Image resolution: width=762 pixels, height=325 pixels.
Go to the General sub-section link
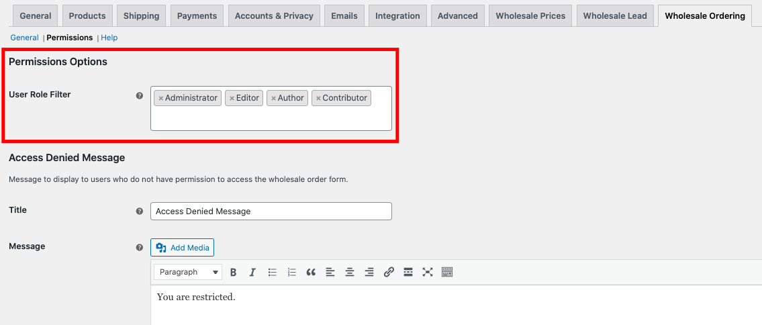24,38
